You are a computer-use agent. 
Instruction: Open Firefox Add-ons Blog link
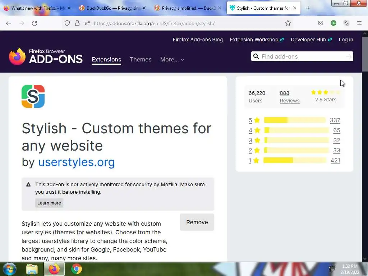point(198,40)
